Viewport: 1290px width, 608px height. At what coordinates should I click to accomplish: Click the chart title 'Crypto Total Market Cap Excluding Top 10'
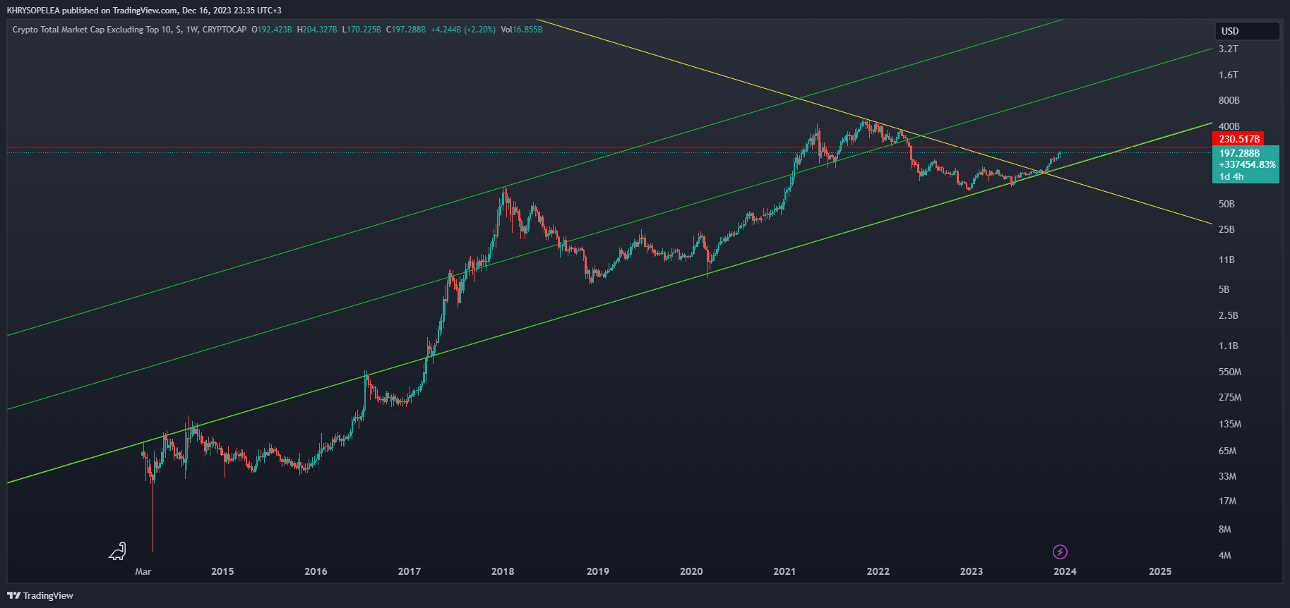[x=90, y=30]
